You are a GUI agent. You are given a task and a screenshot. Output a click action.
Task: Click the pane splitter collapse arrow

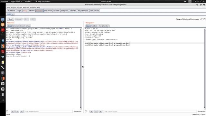point(82,67)
